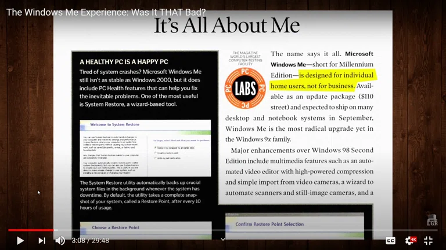Open the video title link

[x=106, y=12]
